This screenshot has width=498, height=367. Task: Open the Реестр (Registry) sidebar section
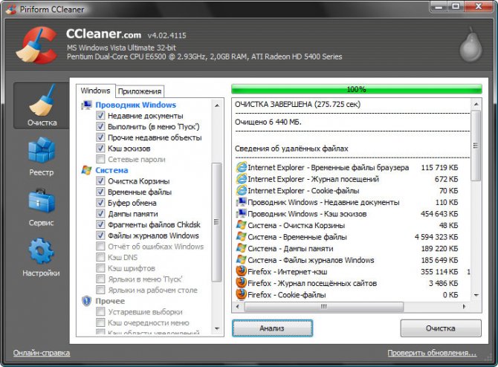[42, 155]
